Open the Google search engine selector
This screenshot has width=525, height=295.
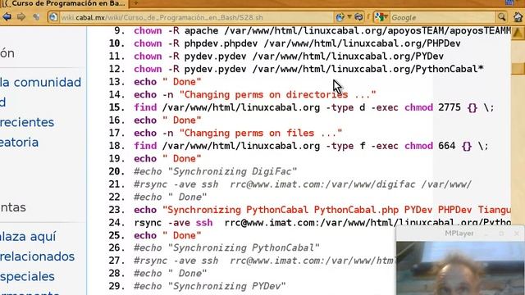[x=381, y=17]
